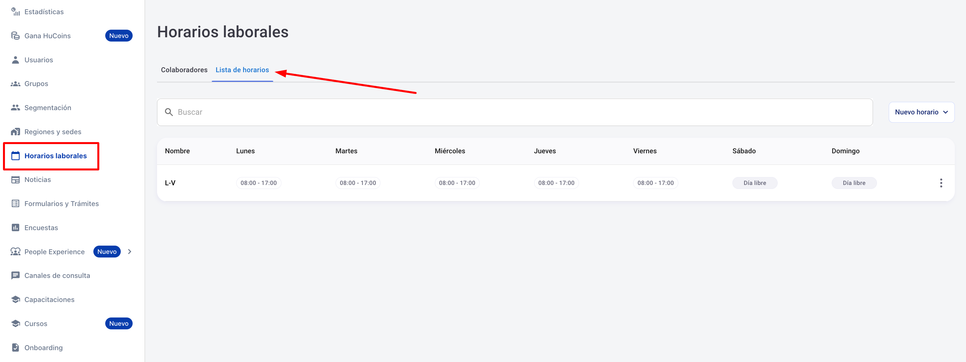This screenshot has height=362, width=966.
Task: Click the Nuevo badge beside People Experience
Action: 107,252
